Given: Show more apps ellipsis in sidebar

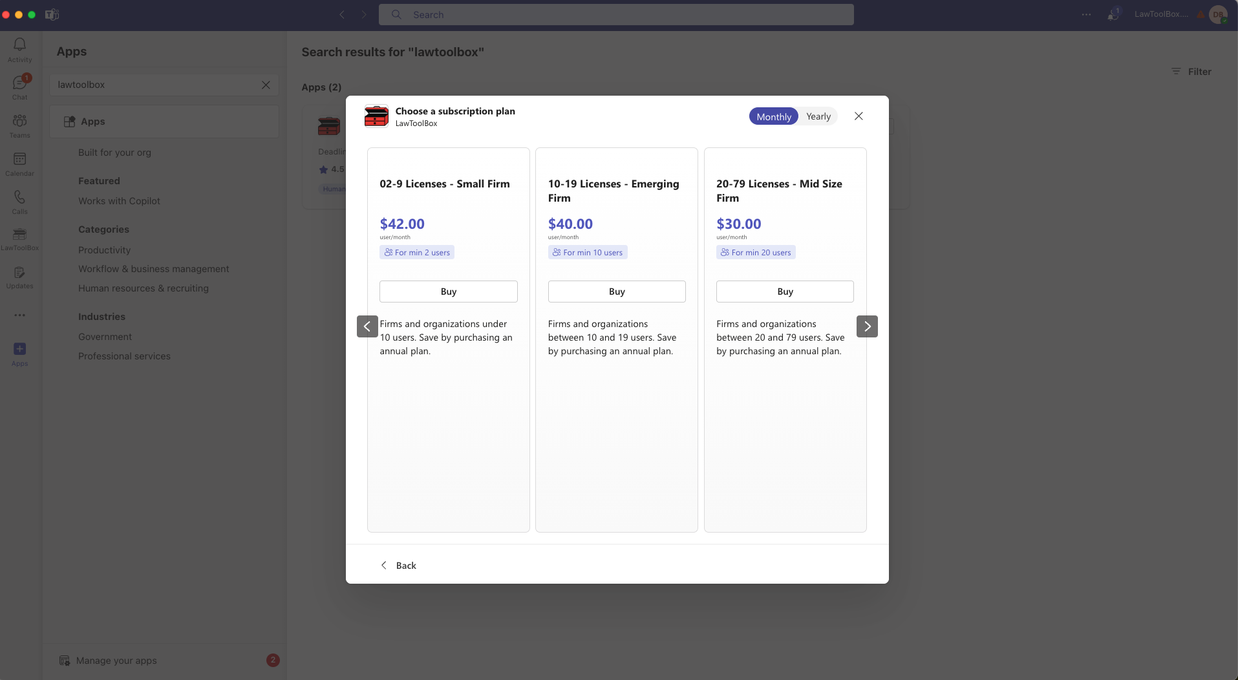Looking at the screenshot, I should (20, 315).
